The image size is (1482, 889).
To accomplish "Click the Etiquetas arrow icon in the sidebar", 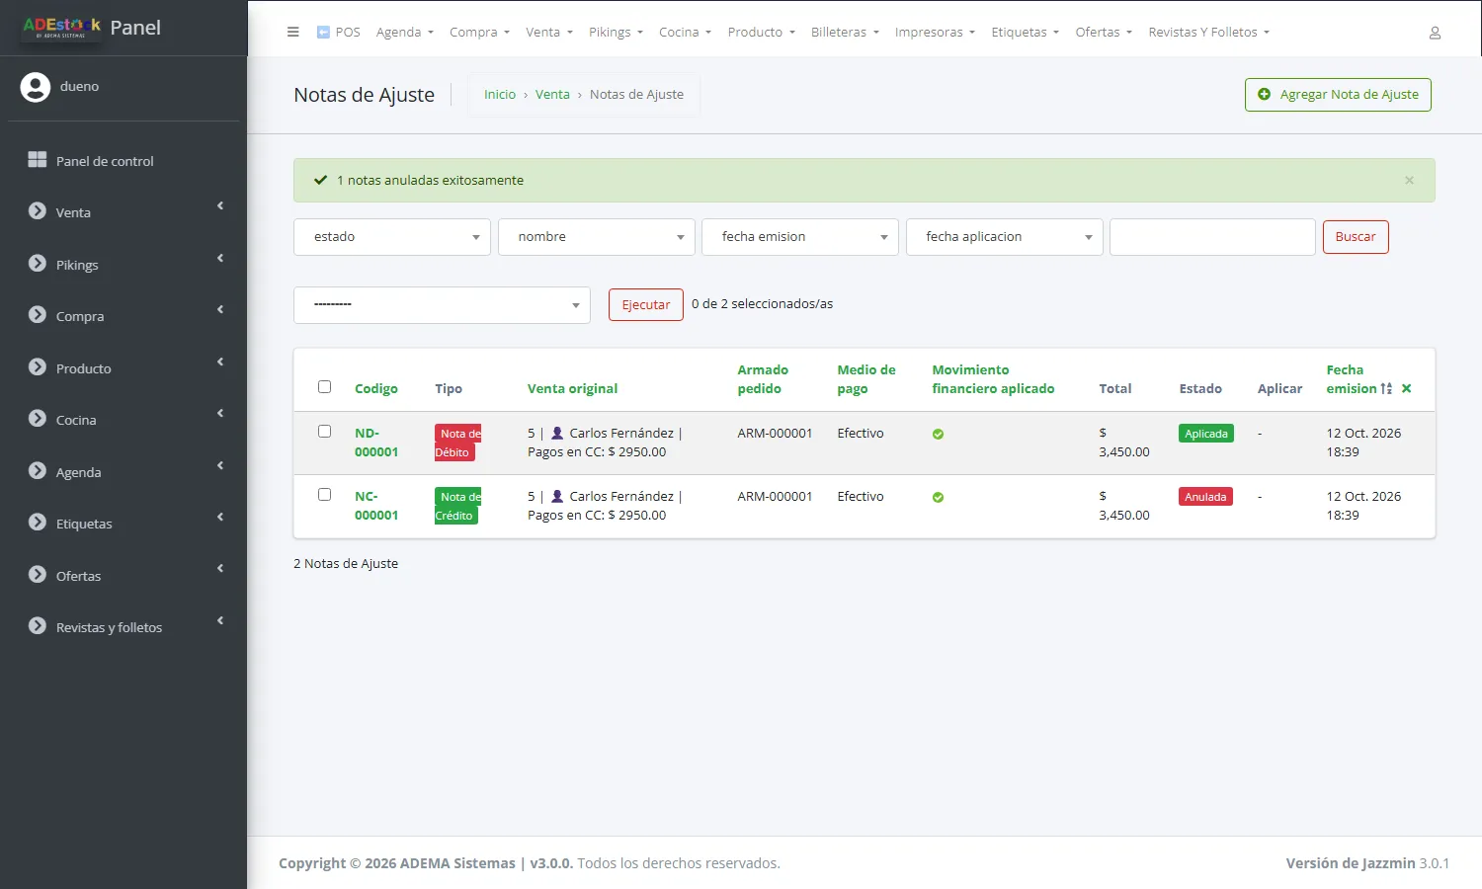I will [x=38, y=523].
